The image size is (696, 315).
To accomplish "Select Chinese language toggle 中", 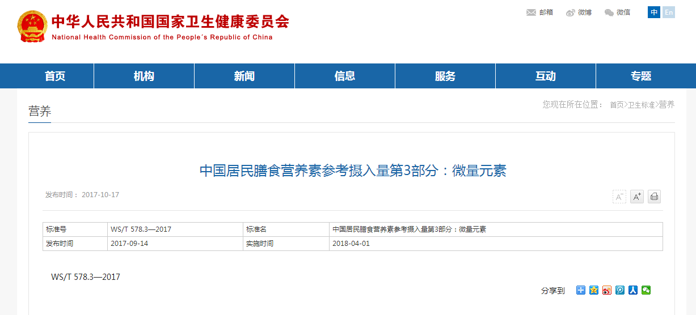I will tap(654, 12).
